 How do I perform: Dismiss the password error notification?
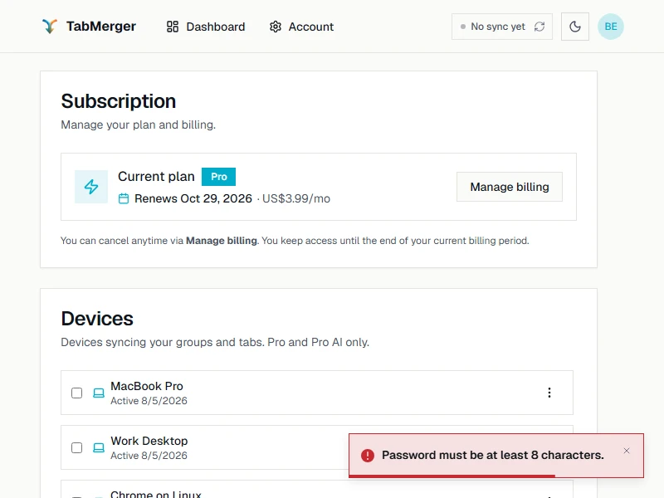pyautogui.click(x=627, y=451)
